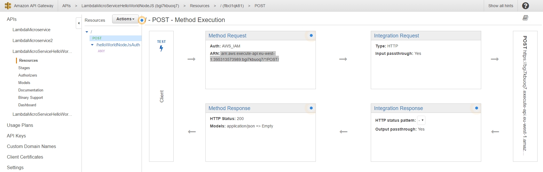Go to Authorizers
Viewport: 543px width, 172px height.
[x=28, y=75]
